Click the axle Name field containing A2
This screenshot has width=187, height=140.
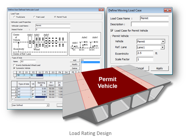pyautogui.click(x=28, y=61)
